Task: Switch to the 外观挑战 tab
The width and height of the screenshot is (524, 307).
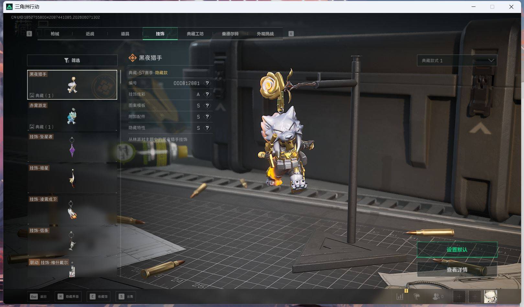Action: tap(265, 34)
